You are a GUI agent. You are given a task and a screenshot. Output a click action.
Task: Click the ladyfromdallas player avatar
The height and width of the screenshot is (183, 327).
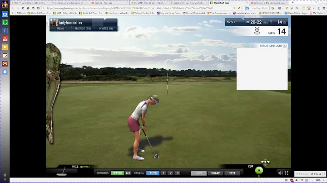tap(54, 23)
